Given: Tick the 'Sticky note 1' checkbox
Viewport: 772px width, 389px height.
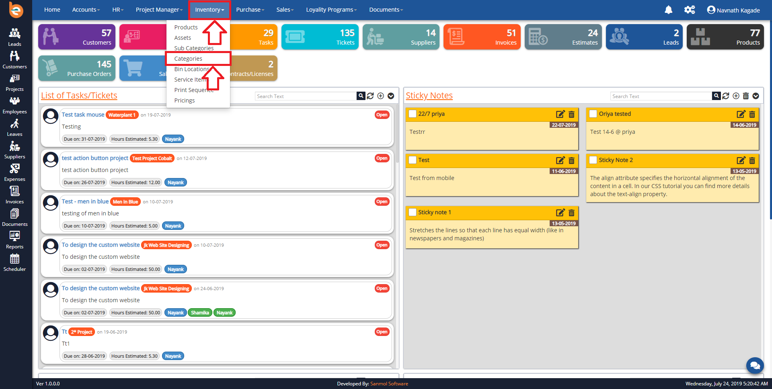Looking at the screenshot, I should click(x=413, y=212).
